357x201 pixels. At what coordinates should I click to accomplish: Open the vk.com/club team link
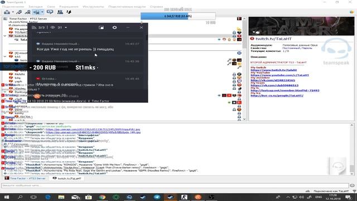274,85
